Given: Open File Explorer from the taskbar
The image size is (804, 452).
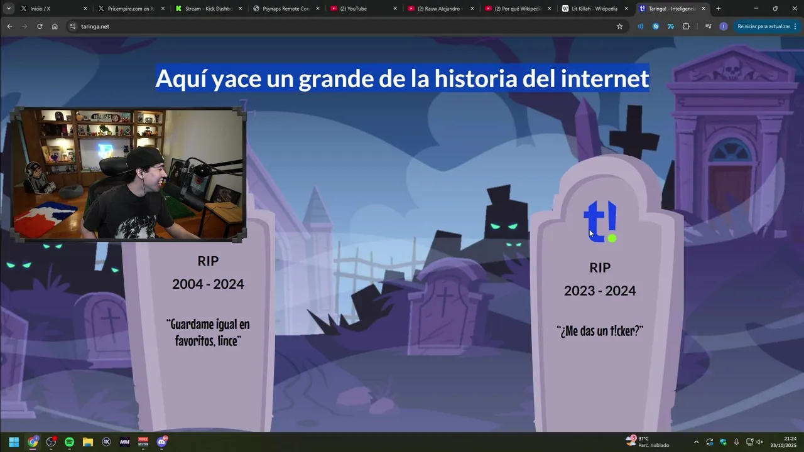Looking at the screenshot, I should (x=88, y=442).
